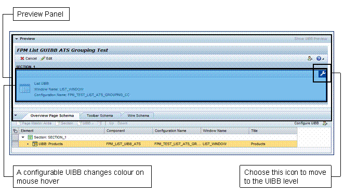This screenshot has height=194, width=344.
Task: Click the select-all icon in table header corner
Action: [15, 131]
